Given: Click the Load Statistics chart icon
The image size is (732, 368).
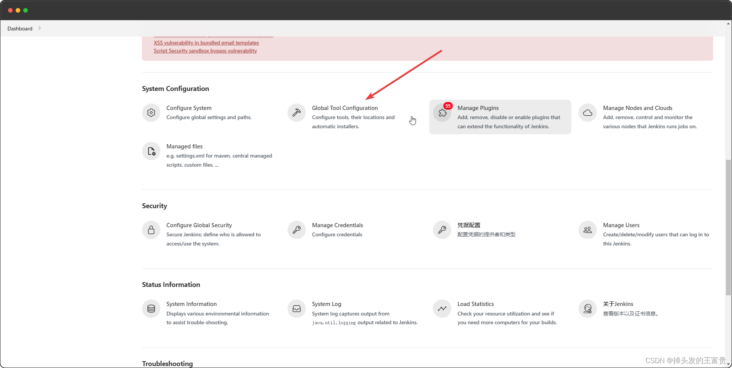Looking at the screenshot, I should (442, 308).
